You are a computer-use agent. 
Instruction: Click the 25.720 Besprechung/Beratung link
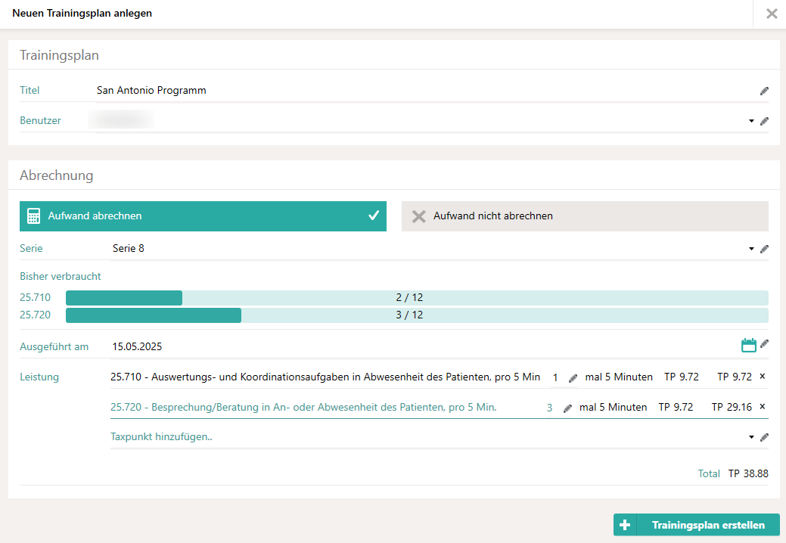[303, 407]
